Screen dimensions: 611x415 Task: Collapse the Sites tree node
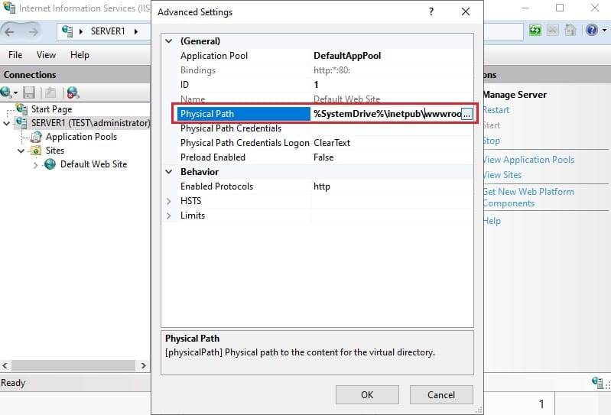pos(21,151)
